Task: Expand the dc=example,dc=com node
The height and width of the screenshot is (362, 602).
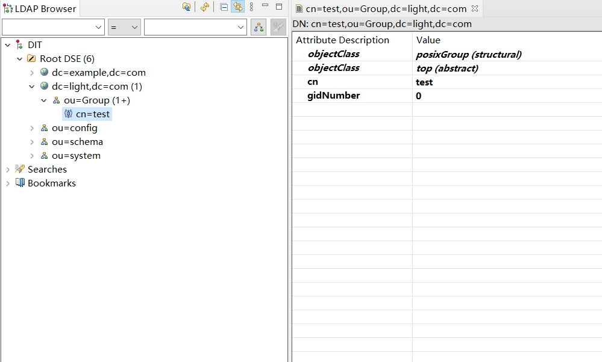Action: [32, 73]
